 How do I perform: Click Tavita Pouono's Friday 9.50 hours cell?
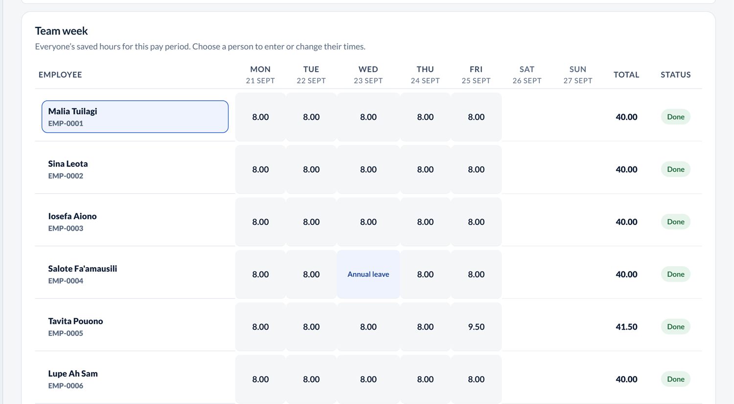tap(476, 327)
